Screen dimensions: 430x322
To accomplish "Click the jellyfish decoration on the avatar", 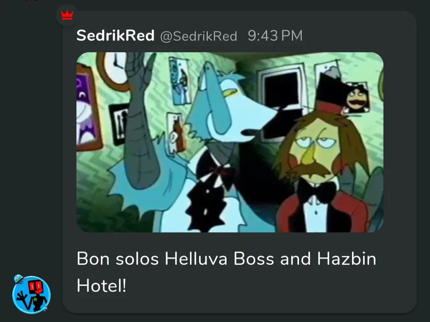I will coord(18,279).
